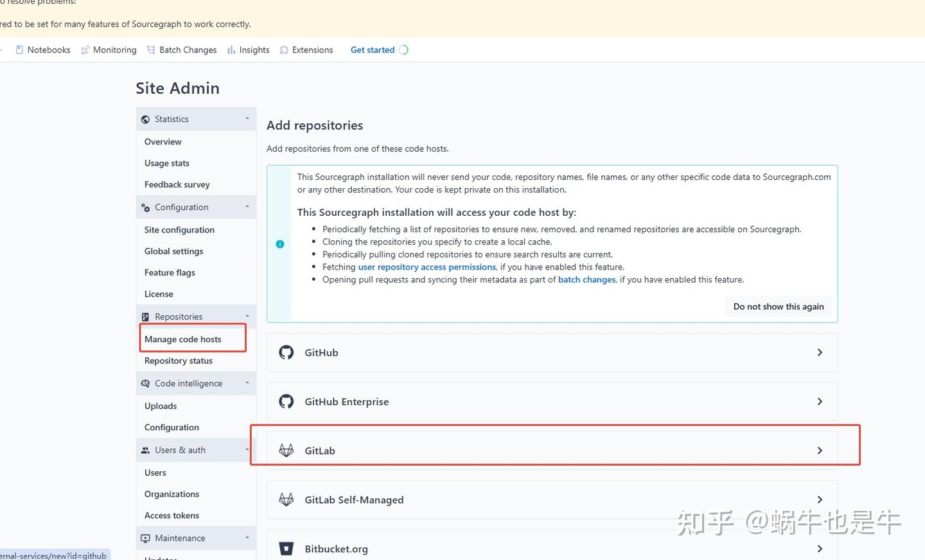Collapse the sidebar Configuration section header arrow
The height and width of the screenshot is (560, 925).
(247, 207)
